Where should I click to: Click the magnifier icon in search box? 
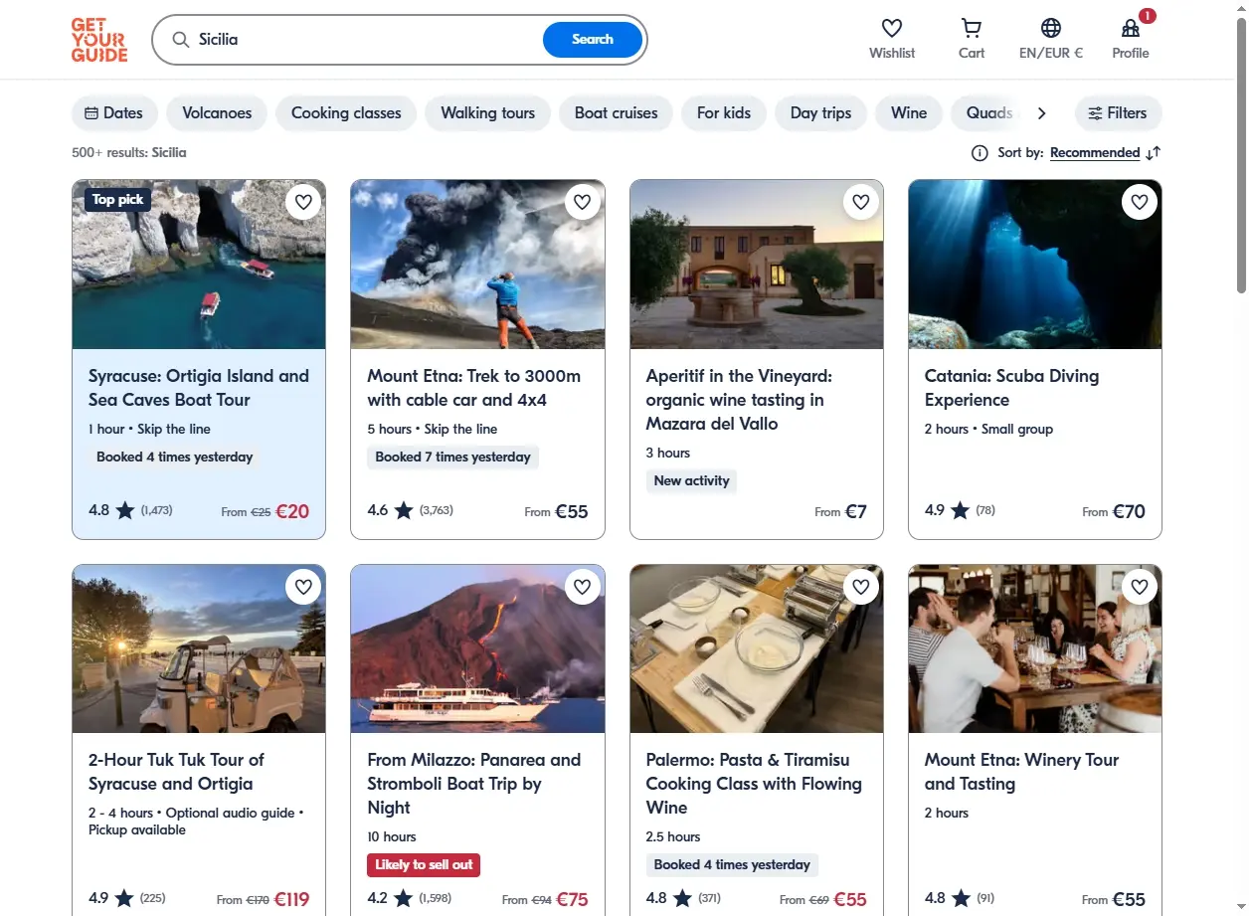(181, 40)
